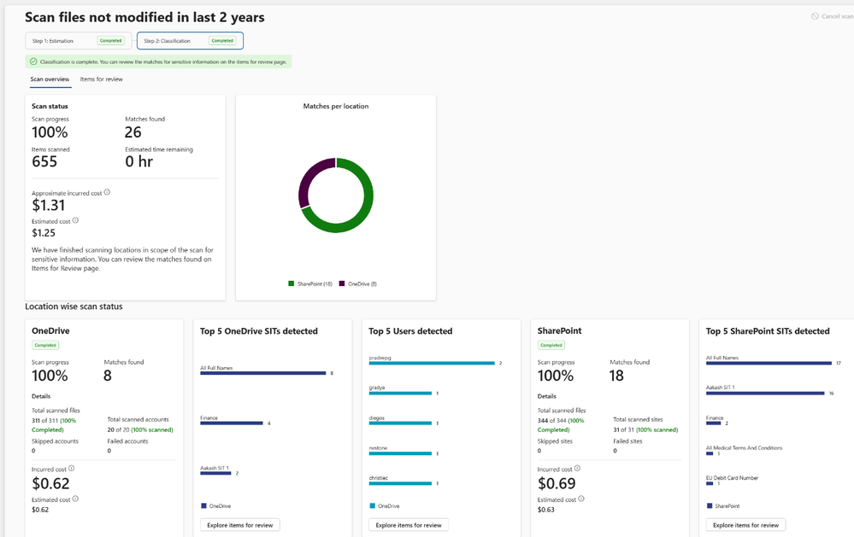The image size is (854, 537).
Task: Click Explore items for review under Top 5 Users
Action: click(409, 525)
